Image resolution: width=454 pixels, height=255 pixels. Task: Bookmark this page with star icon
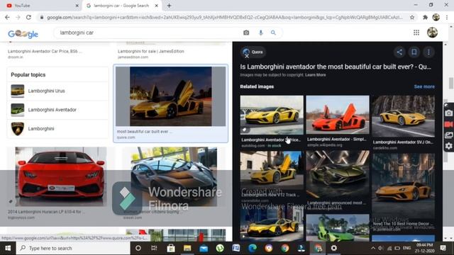(x=412, y=17)
